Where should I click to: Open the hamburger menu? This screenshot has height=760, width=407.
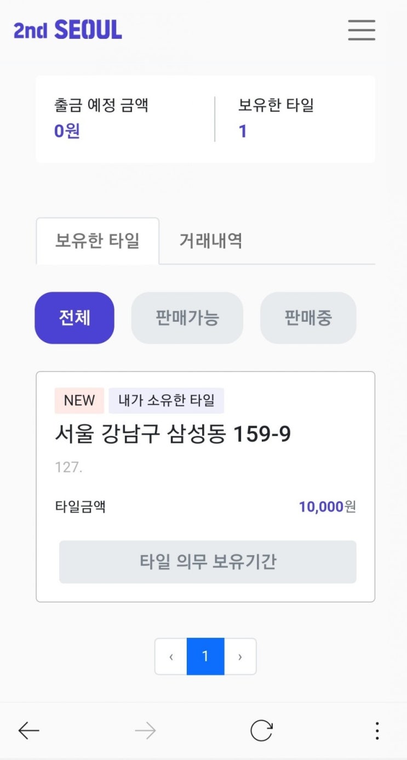(362, 30)
